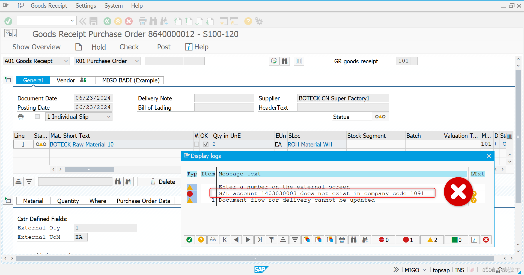The height and width of the screenshot is (275, 524).
Task: Filter logs by warning count 2
Action: [432, 240]
